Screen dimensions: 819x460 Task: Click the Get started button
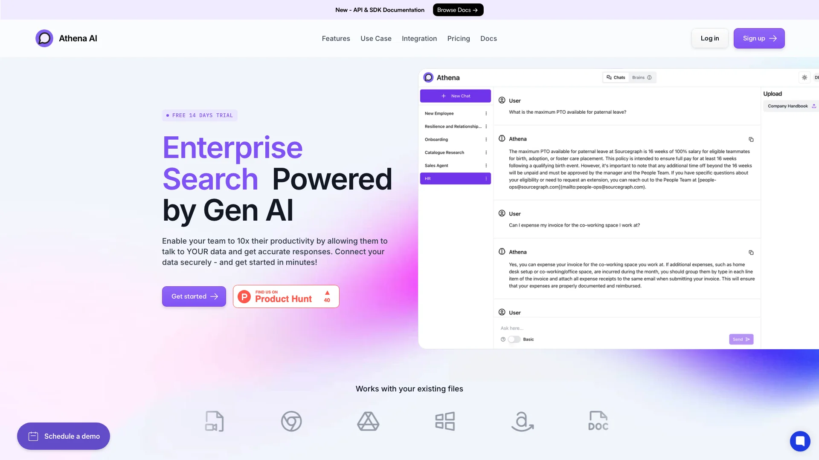[194, 296]
